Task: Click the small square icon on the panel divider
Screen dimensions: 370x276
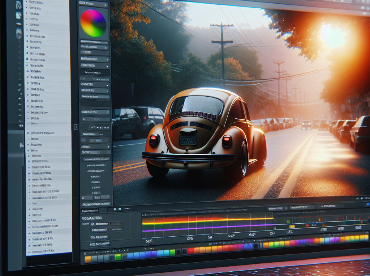Action: click(76, 127)
